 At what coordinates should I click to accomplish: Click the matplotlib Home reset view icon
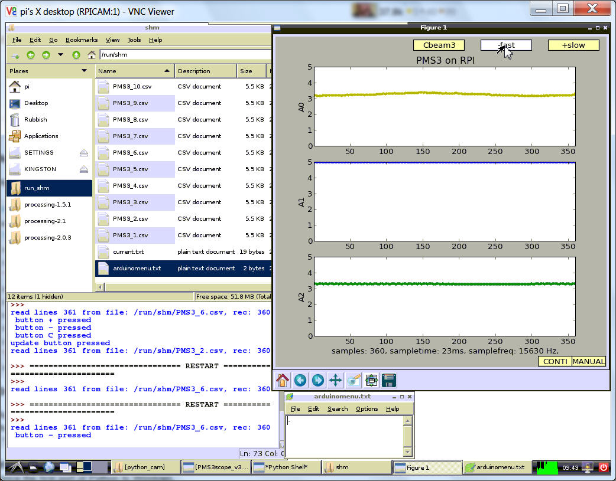coord(283,379)
